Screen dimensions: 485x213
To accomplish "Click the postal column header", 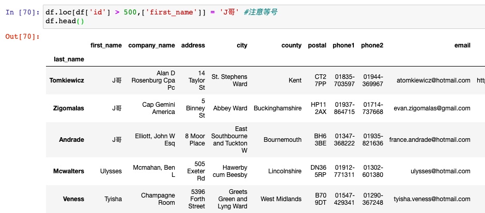I will [x=317, y=45].
